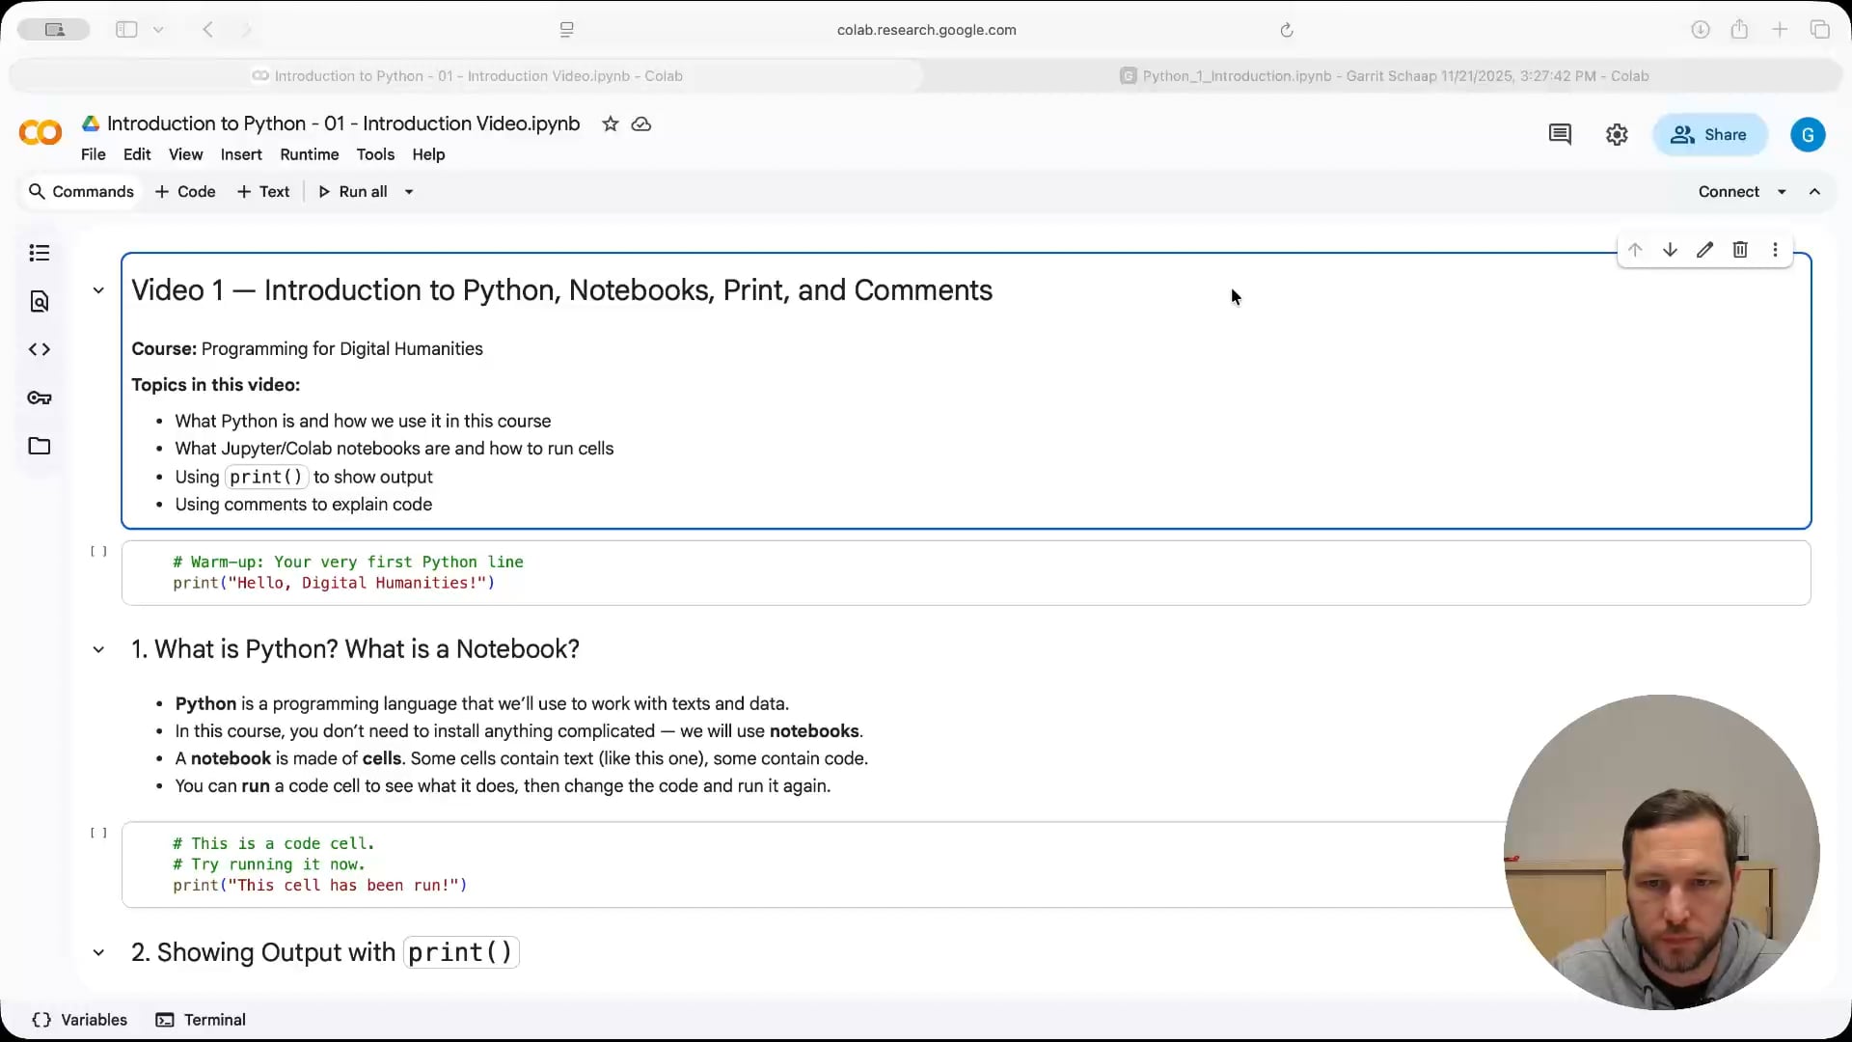Viewport: 1852px width, 1042px height.
Task: Open the find and replace sidebar icon
Action: tap(40, 301)
